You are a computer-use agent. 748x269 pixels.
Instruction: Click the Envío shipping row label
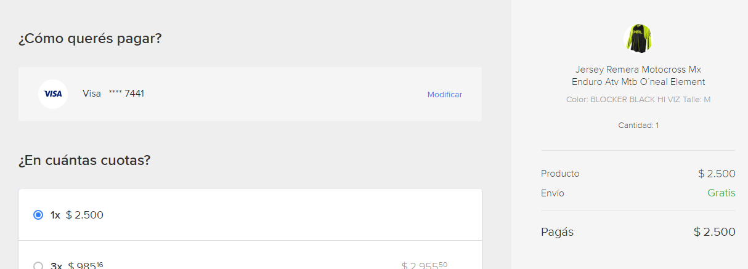pyautogui.click(x=552, y=193)
